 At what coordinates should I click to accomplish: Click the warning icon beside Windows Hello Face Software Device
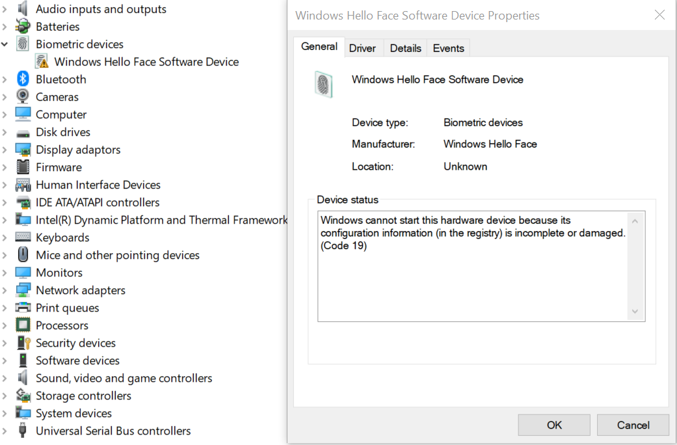[x=42, y=62]
